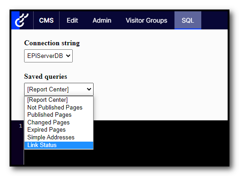Select Not Published Pages query
The width and height of the screenshot is (239, 176).
(59, 107)
